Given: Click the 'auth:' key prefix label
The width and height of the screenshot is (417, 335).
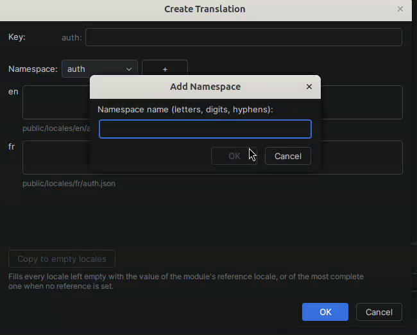Looking at the screenshot, I should tap(72, 37).
